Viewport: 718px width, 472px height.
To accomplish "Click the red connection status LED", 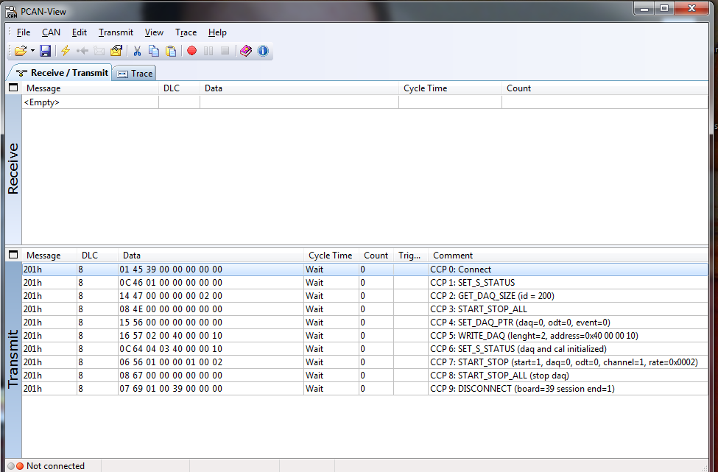I will tap(20, 466).
